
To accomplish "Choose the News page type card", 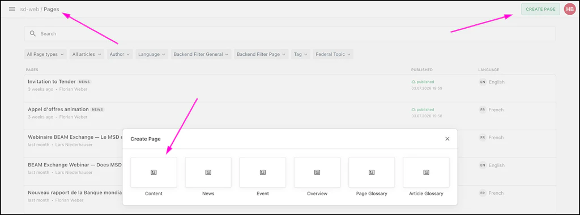I will point(208,172).
